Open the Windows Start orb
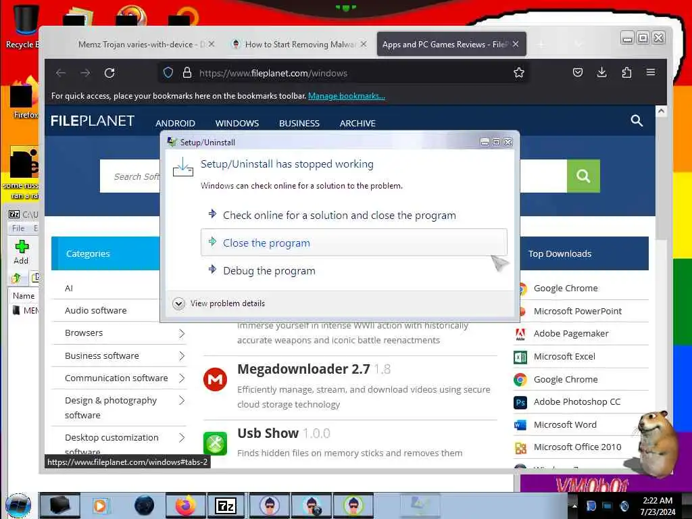Image resolution: width=692 pixels, height=519 pixels. click(18, 505)
